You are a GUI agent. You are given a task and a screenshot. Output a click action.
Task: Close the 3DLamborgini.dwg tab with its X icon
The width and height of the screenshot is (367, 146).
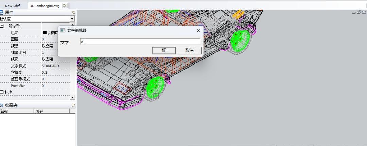pos(65,6)
